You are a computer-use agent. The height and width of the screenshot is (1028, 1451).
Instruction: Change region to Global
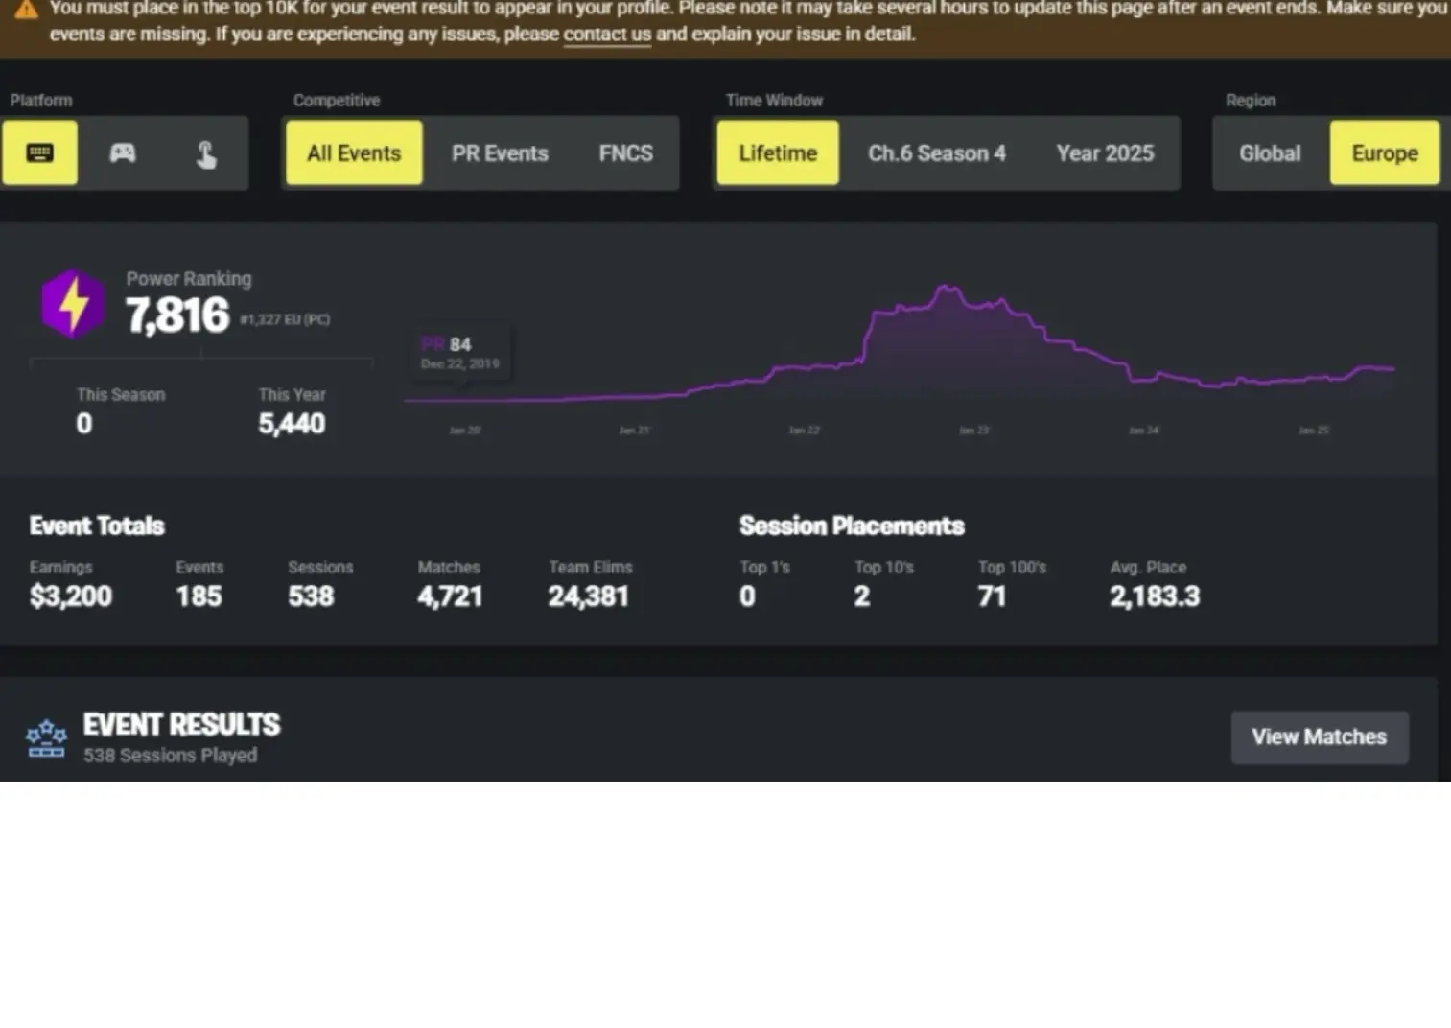click(1270, 153)
